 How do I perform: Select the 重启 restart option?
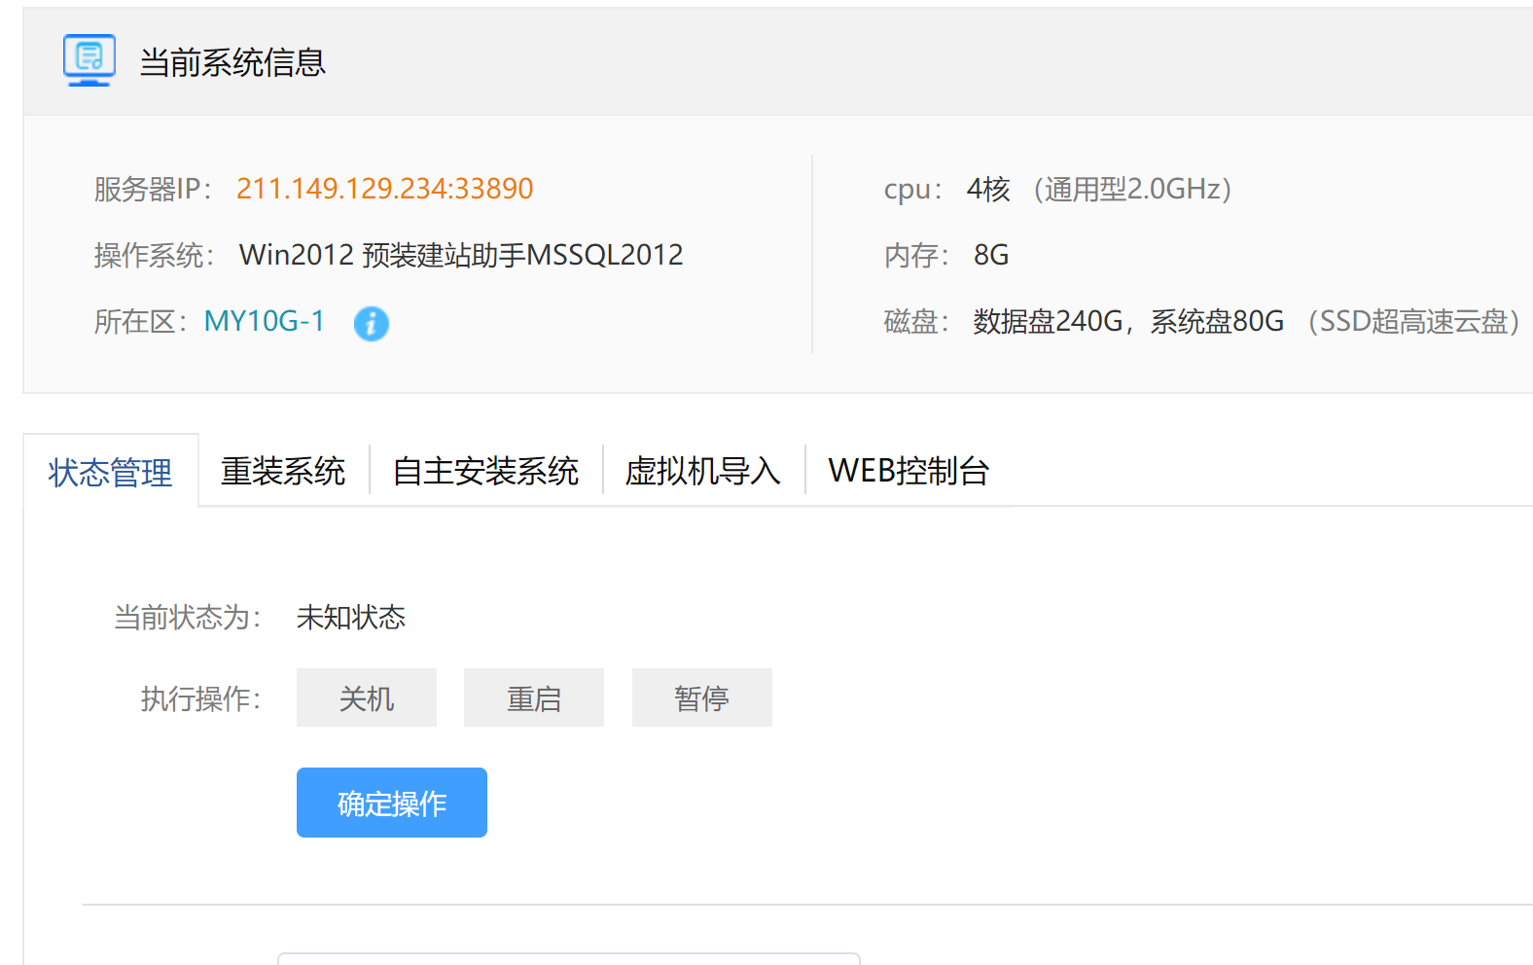[533, 698]
